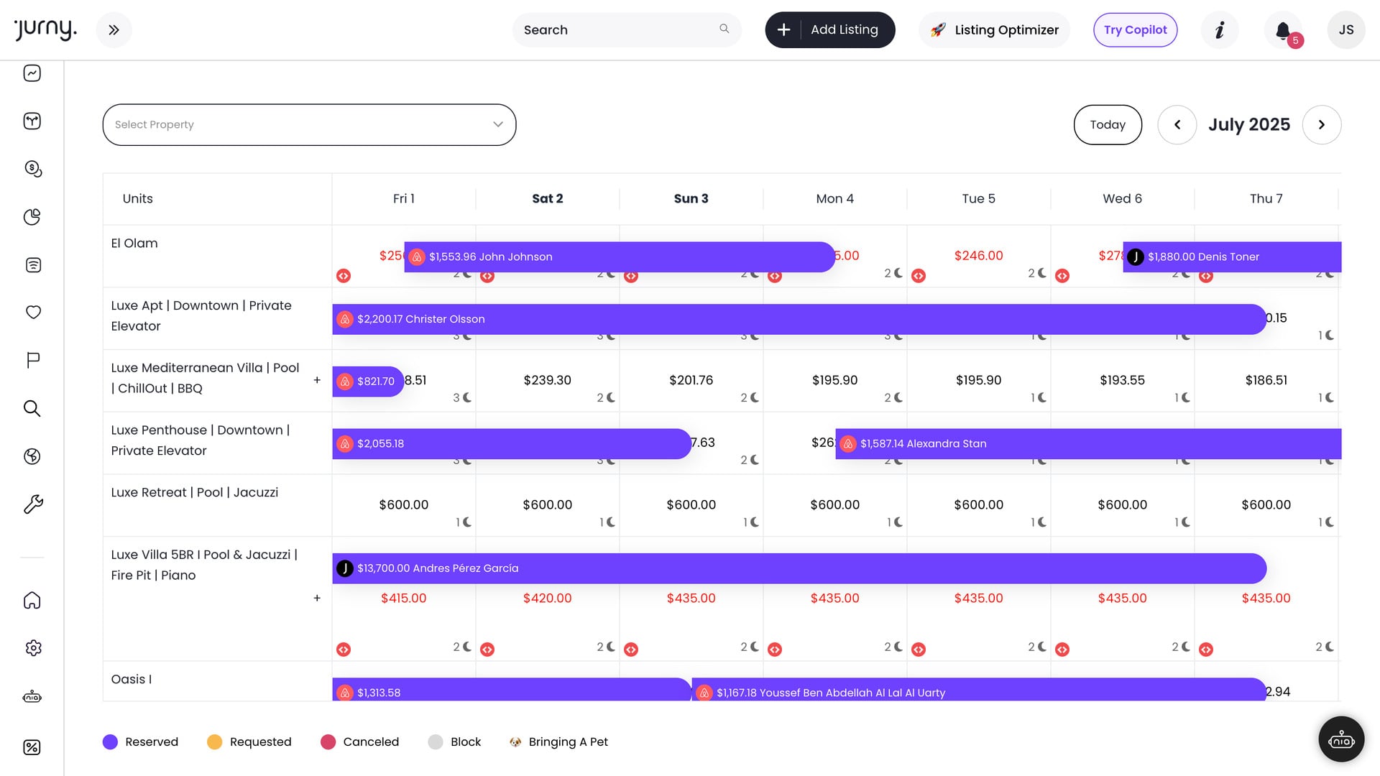Open the Listing Optimizer
The width and height of the screenshot is (1380, 776).
(994, 29)
